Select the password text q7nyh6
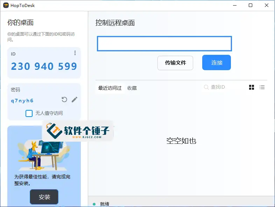 tap(22, 101)
